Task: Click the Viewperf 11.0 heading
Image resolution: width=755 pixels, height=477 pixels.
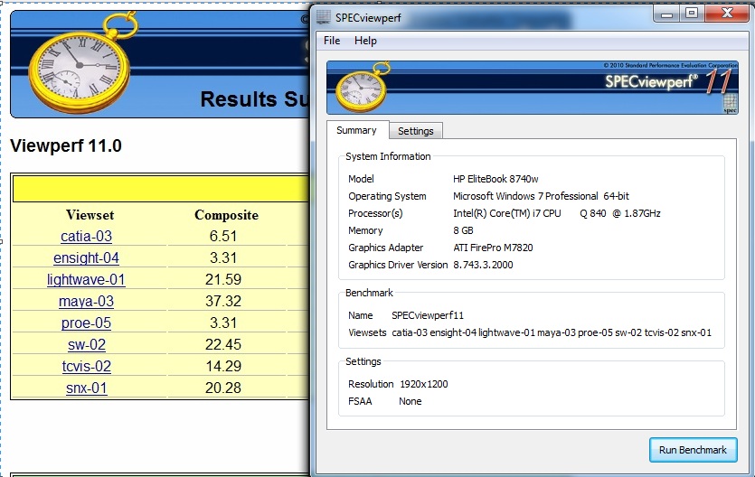Action: pyautogui.click(x=66, y=145)
